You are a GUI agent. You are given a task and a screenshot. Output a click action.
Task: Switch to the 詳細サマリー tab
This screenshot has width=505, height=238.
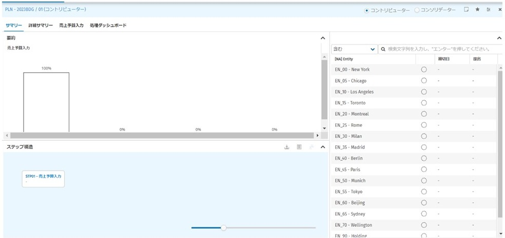coord(41,25)
